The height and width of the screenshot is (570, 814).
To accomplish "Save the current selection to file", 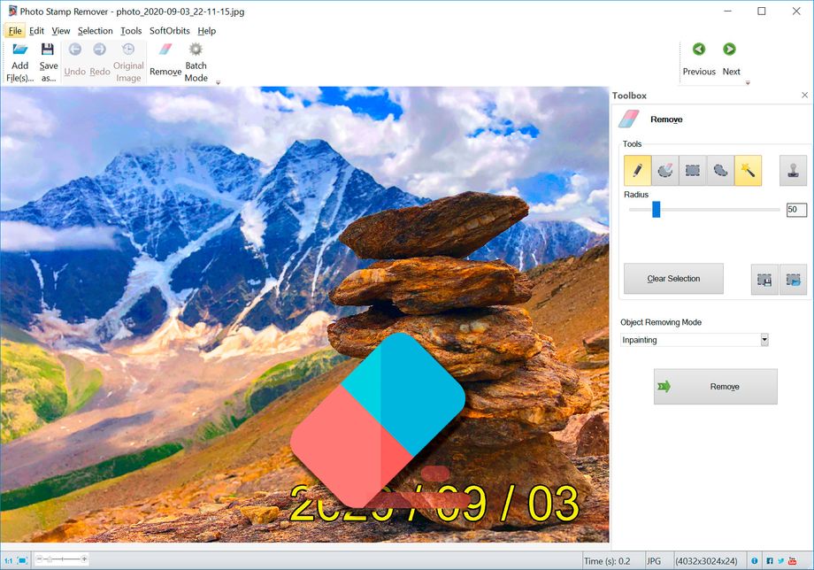I will (764, 278).
